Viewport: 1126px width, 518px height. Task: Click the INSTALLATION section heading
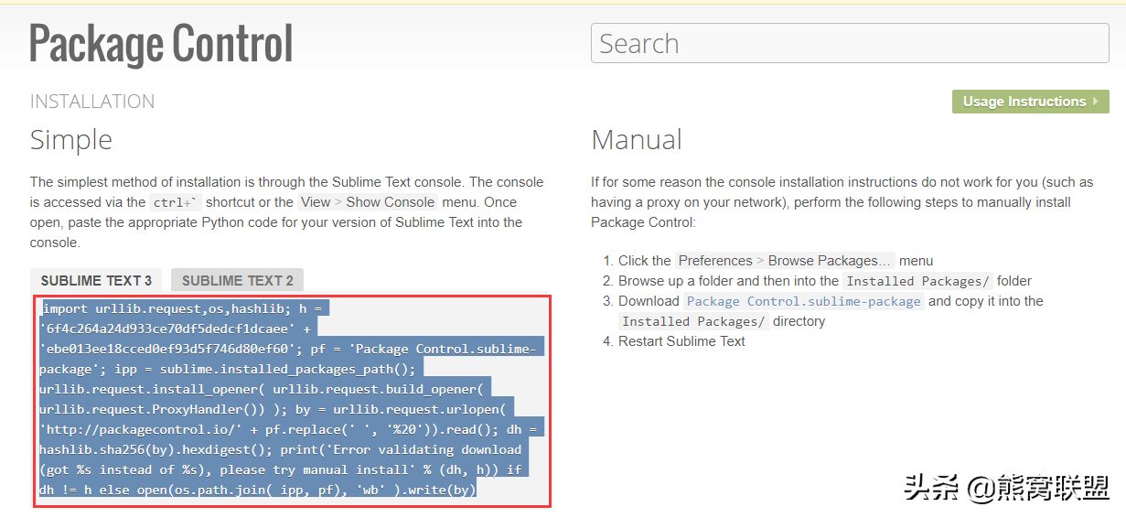[x=92, y=102]
